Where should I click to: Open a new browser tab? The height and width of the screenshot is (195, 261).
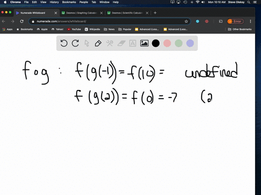tap(155, 13)
